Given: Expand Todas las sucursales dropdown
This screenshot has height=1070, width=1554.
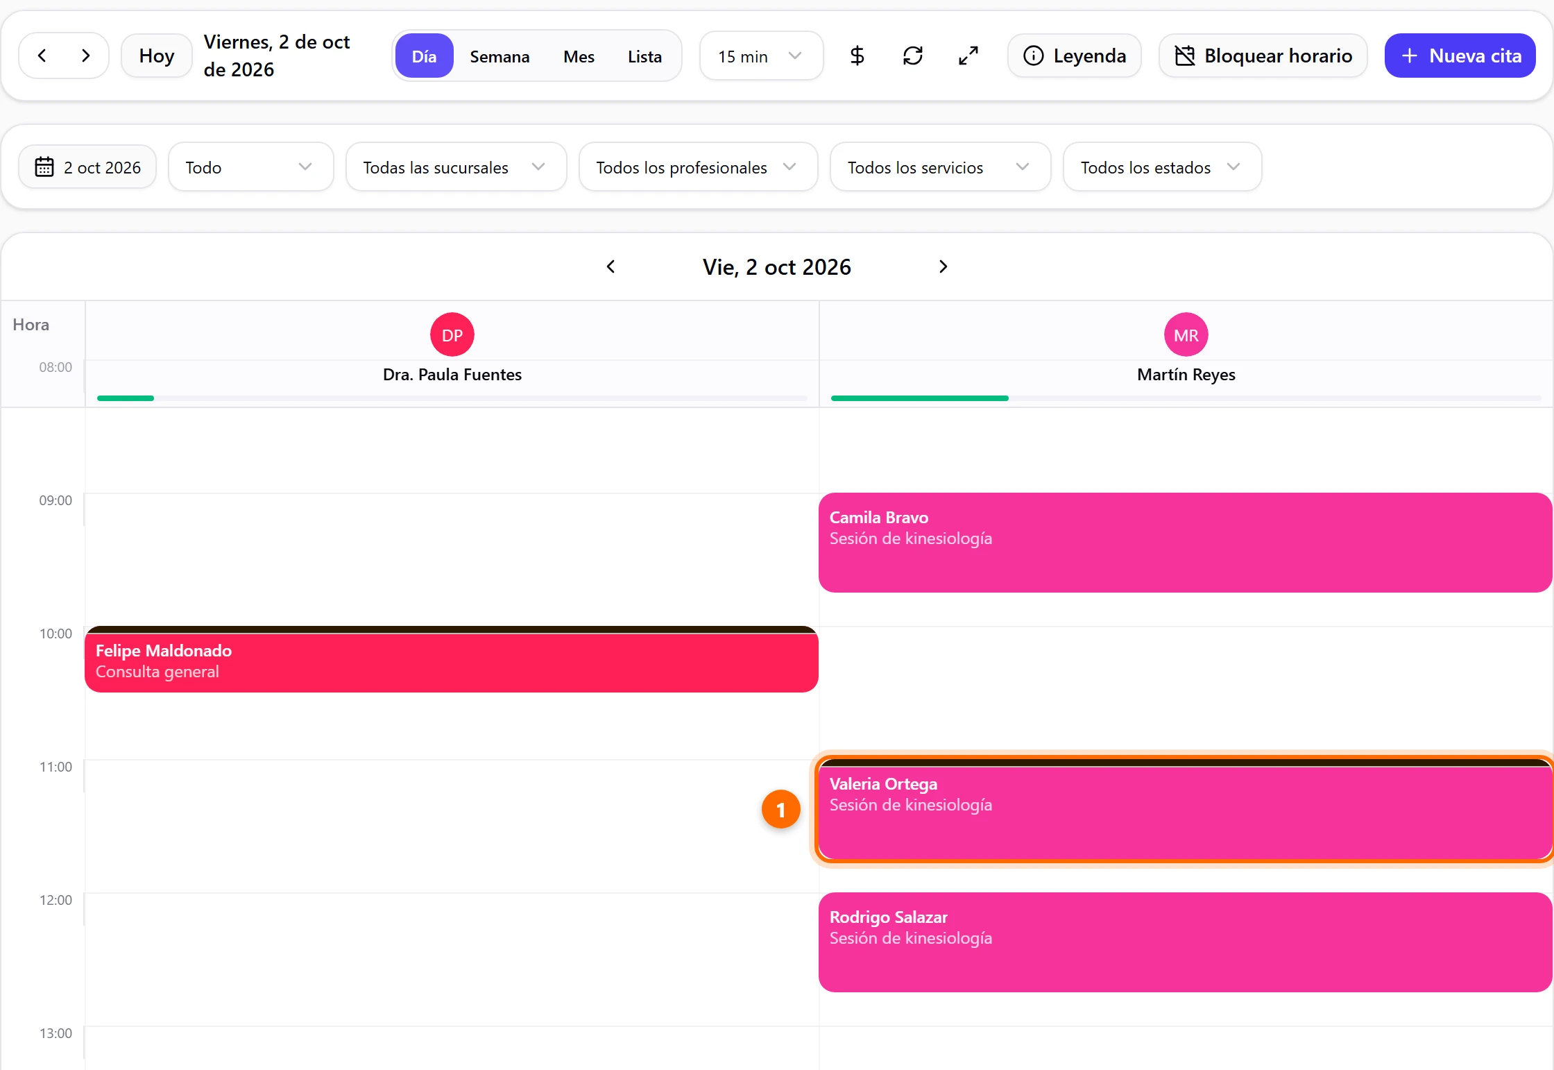Looking at the screenshot, I should (456, 167).
